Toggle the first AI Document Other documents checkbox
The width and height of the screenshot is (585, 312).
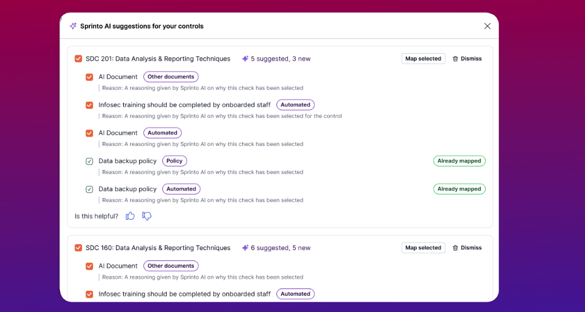89,77
